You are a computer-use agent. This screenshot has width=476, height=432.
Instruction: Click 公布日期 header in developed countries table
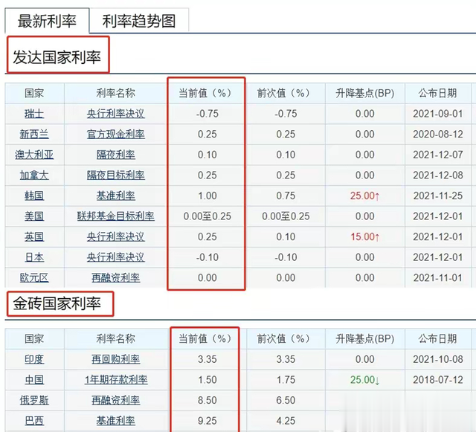click(x=438, y=93)
